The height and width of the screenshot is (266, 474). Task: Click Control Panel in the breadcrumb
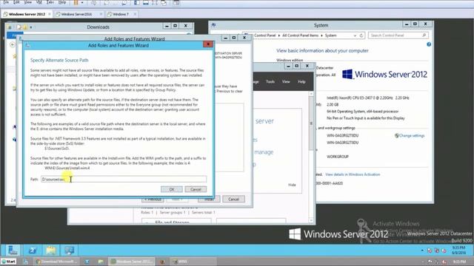265,35
